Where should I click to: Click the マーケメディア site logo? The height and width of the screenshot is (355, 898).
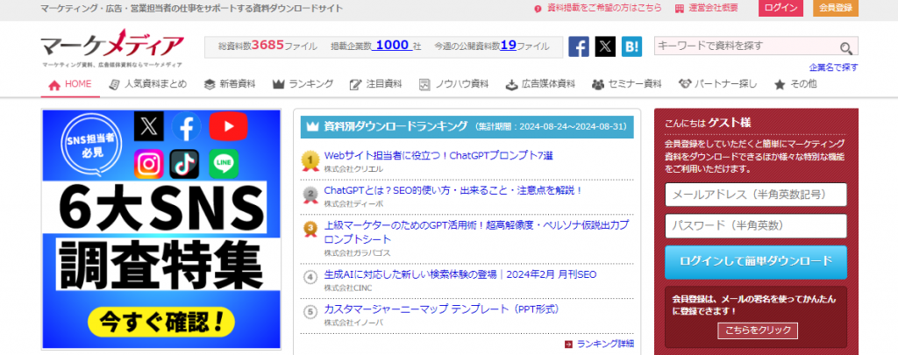(x=111, y=48)
